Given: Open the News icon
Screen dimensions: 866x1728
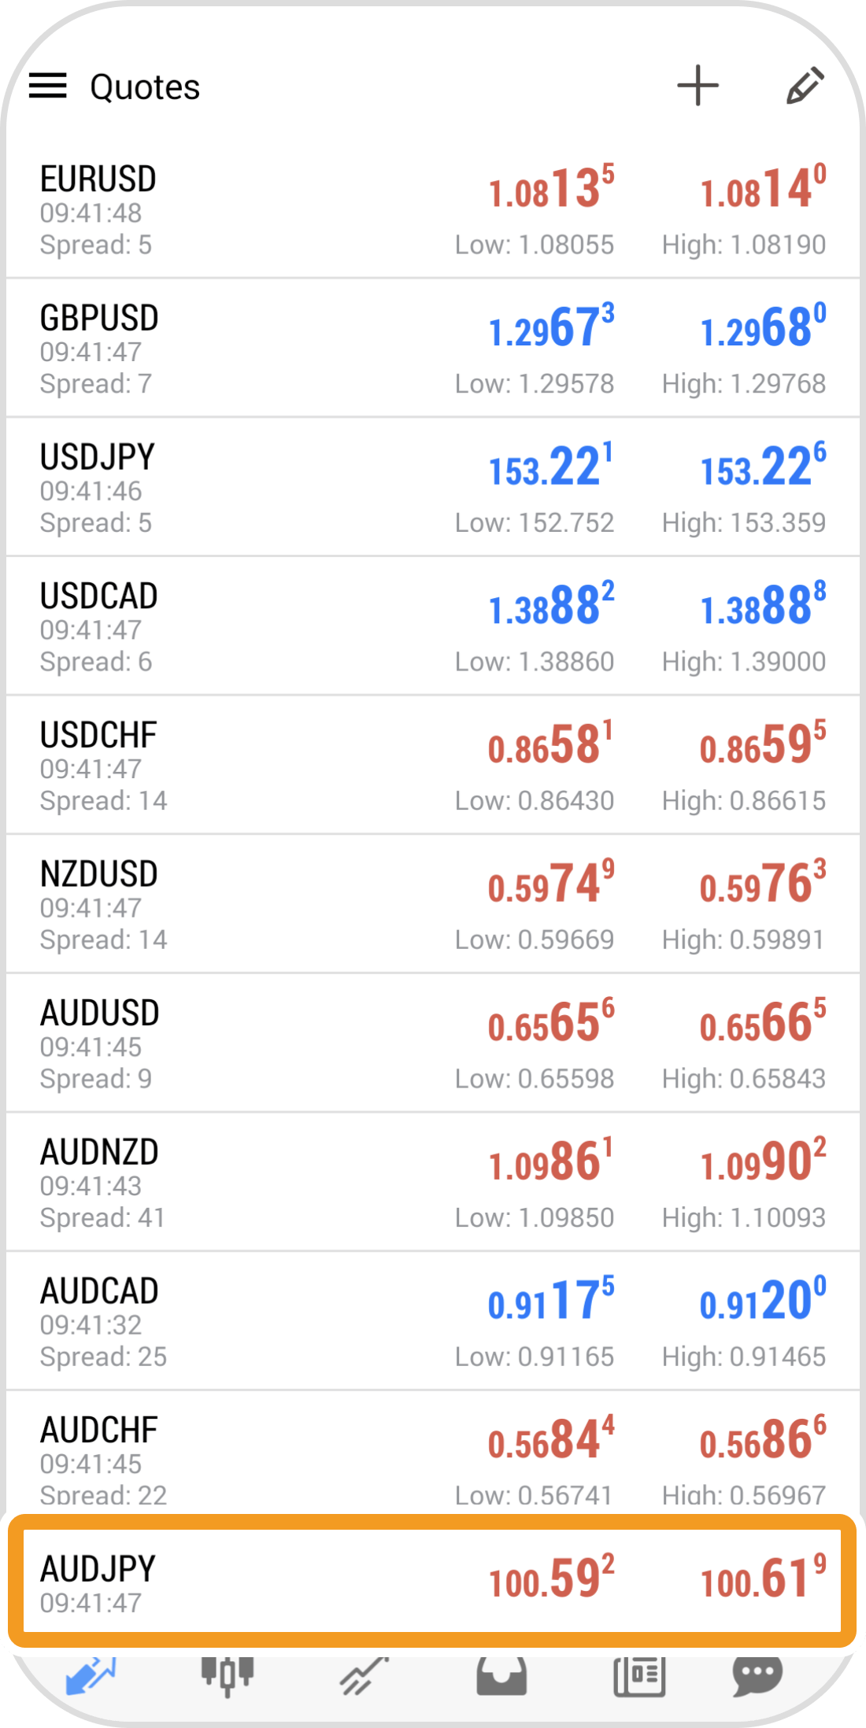Looking at the screenshot, I should (x=639, y=1674).
